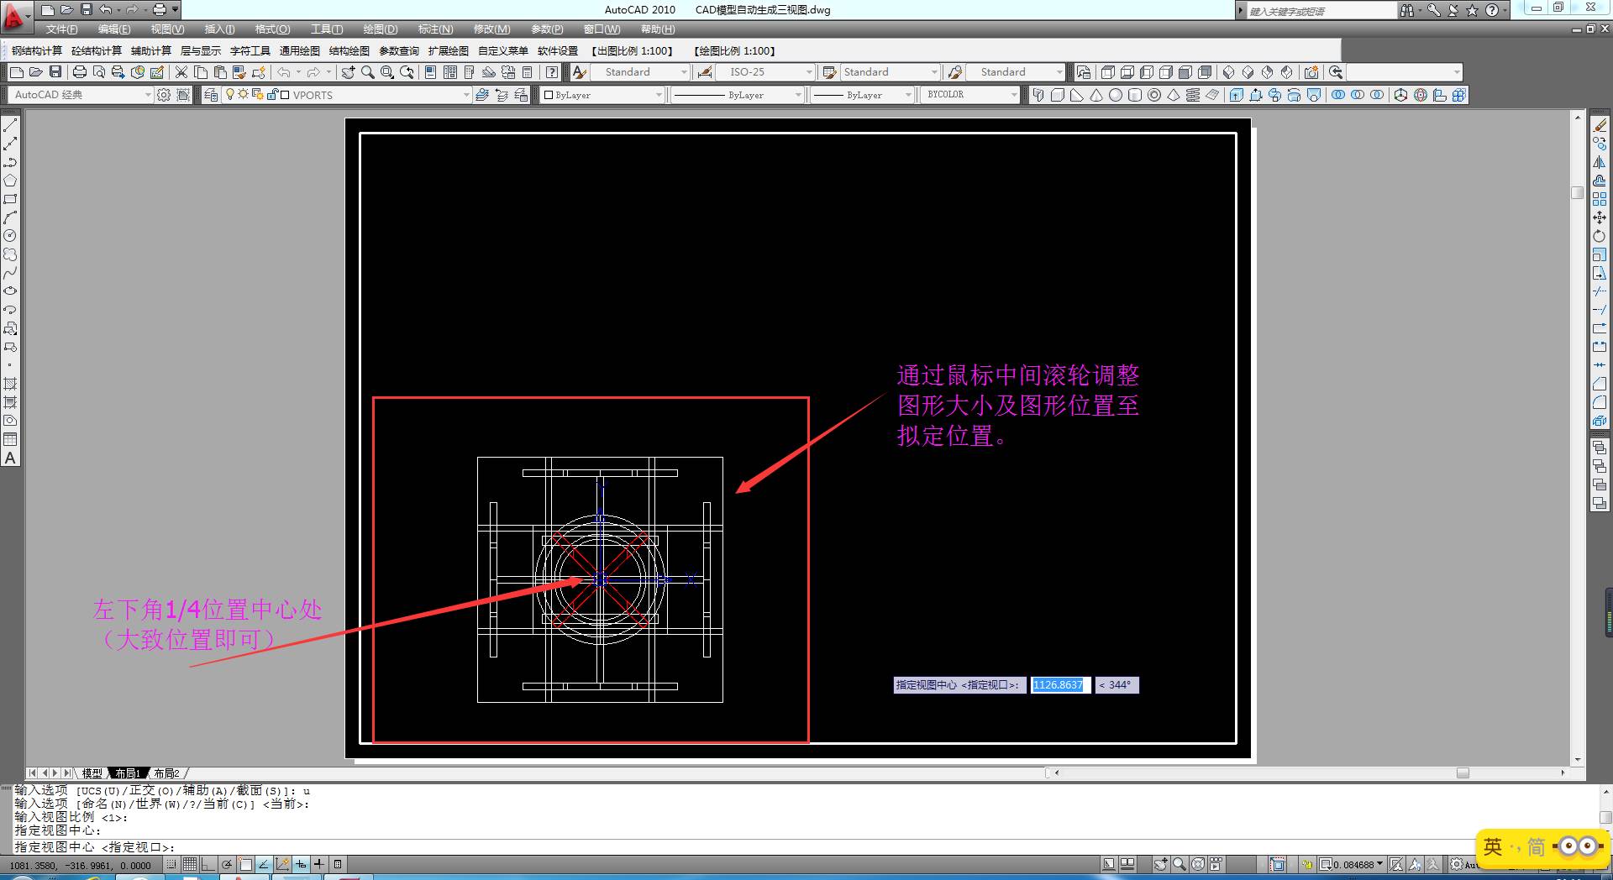Select the Mirror tool in the modify toolbar
This screenshot has width=1613, height=880.
(1600, 162)
